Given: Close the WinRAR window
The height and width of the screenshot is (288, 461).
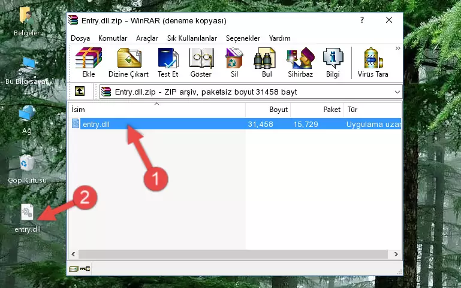Looking at the screenshot, I should tap(389, 20).
